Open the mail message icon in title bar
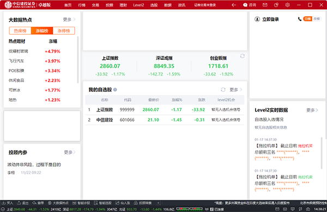 point(265,5)
